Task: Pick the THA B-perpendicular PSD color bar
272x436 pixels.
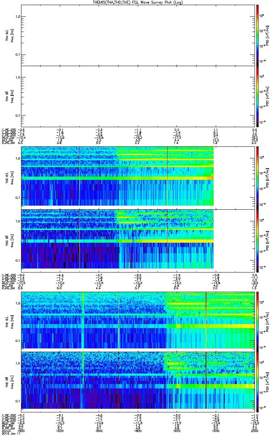Action: pyautogui.click(x=257, y=35)
